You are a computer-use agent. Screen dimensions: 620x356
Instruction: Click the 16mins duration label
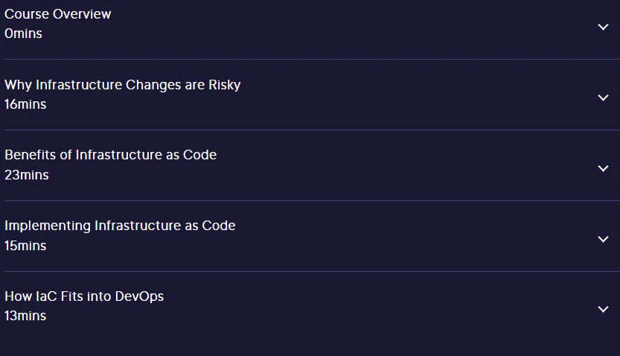(x=25, y=104)
